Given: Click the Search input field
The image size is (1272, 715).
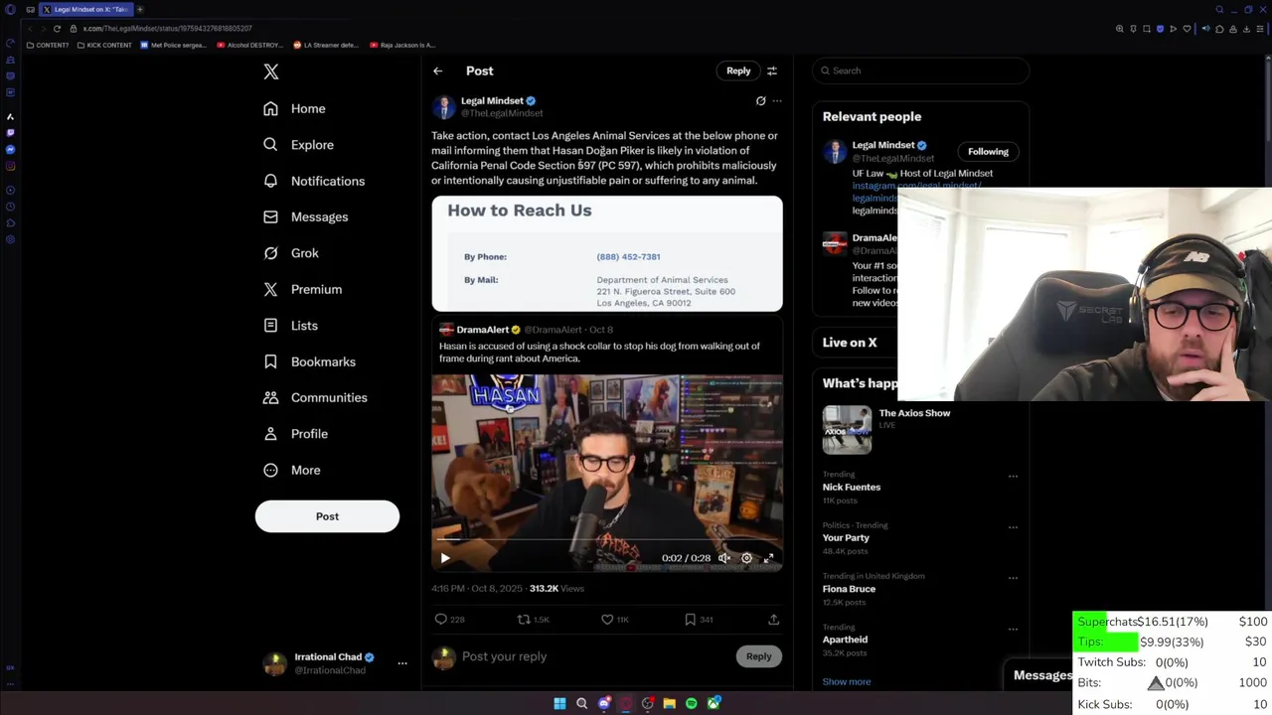Looking at the screenshot, I should click(x=920, y=71).
